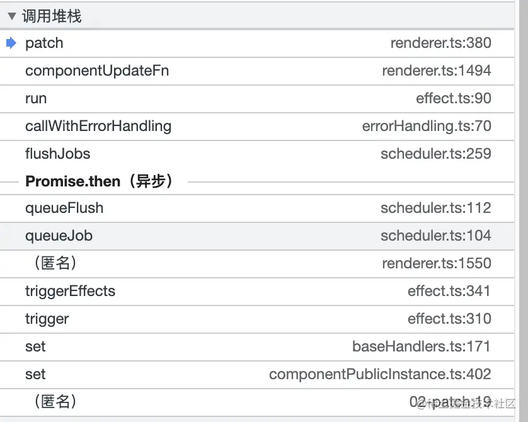Select the run call frame
The height and width of the screenshot is (422, 528).
(36, 99)
